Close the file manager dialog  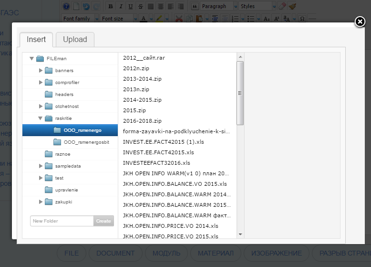[x=360, y=22]
